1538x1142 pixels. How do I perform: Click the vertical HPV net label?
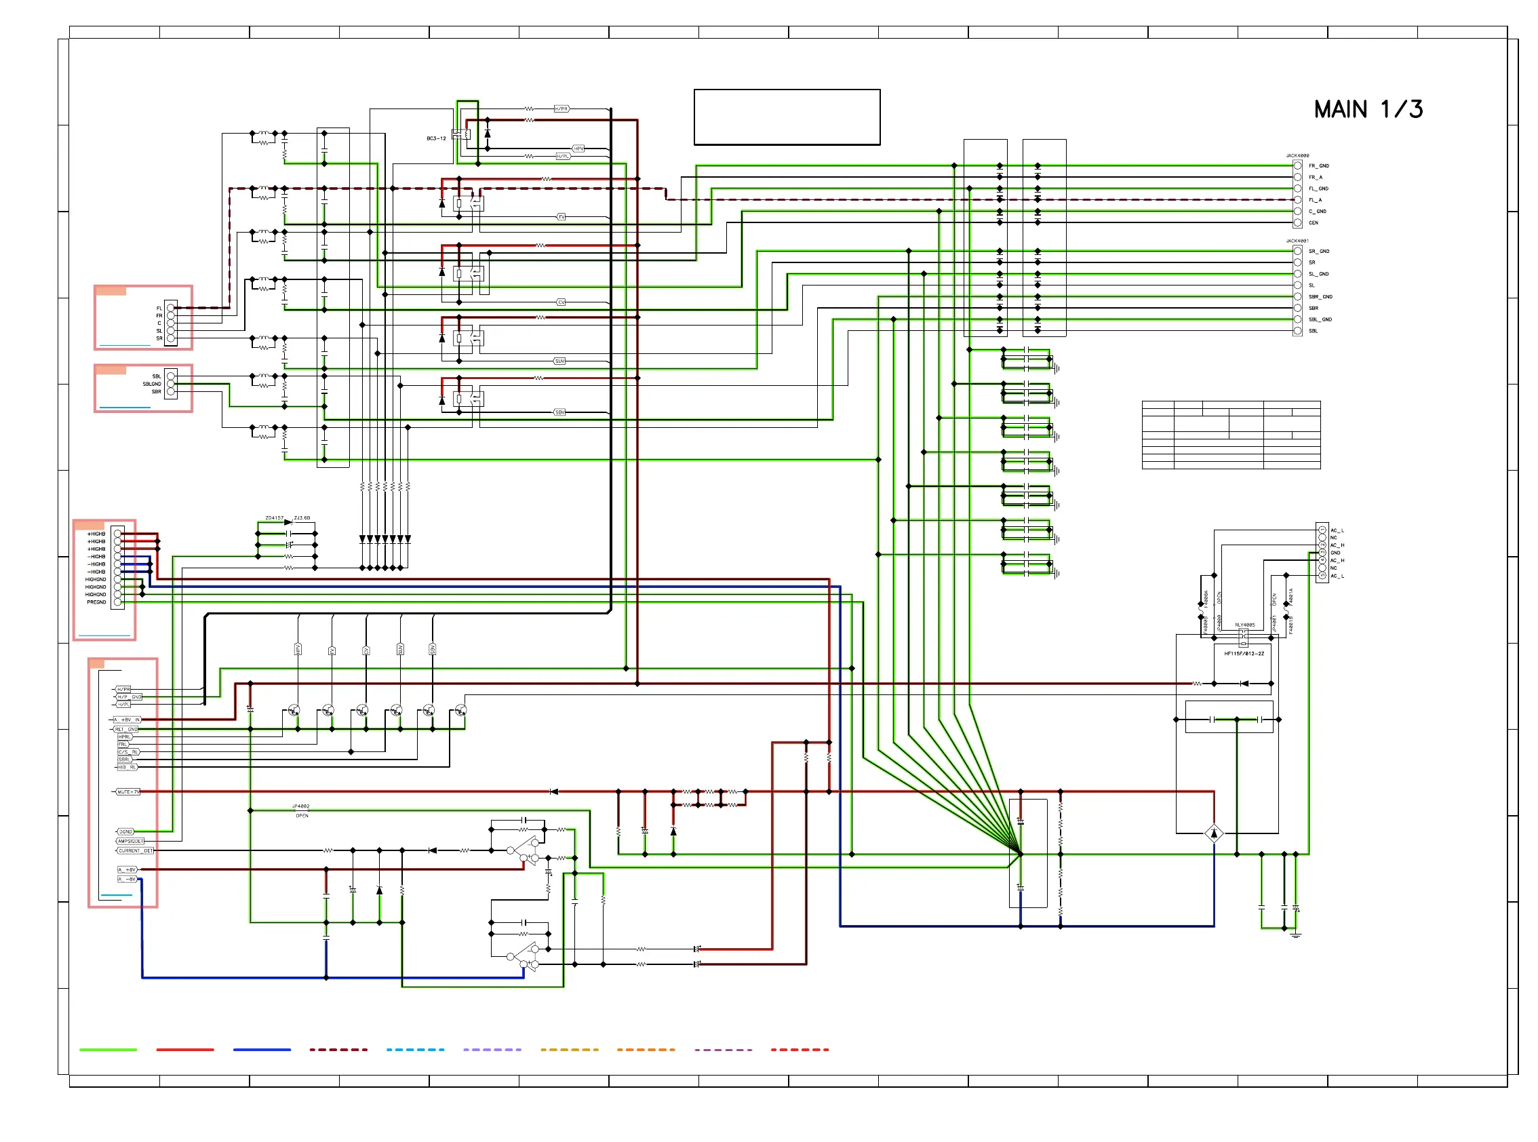coord(298,649)
